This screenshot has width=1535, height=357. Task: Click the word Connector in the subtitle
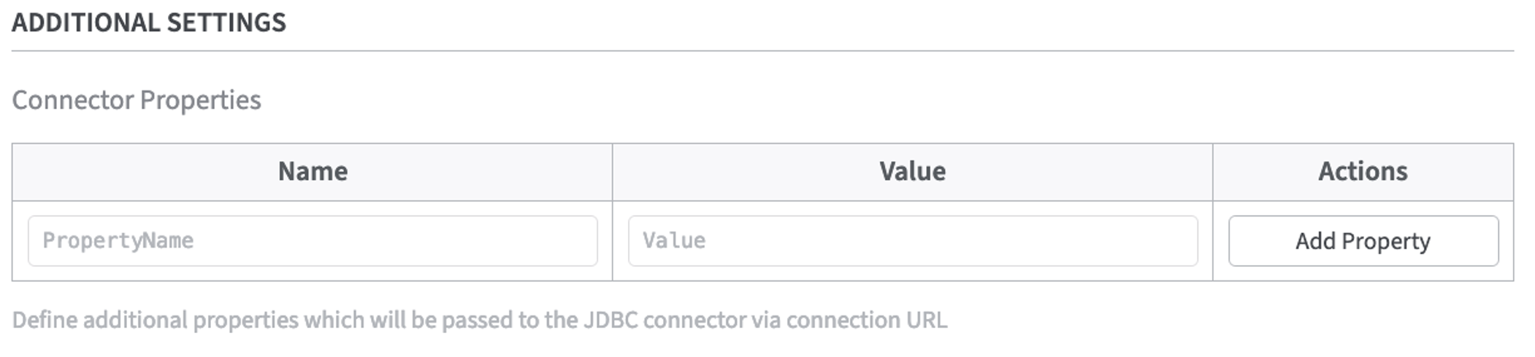[72, 101]
